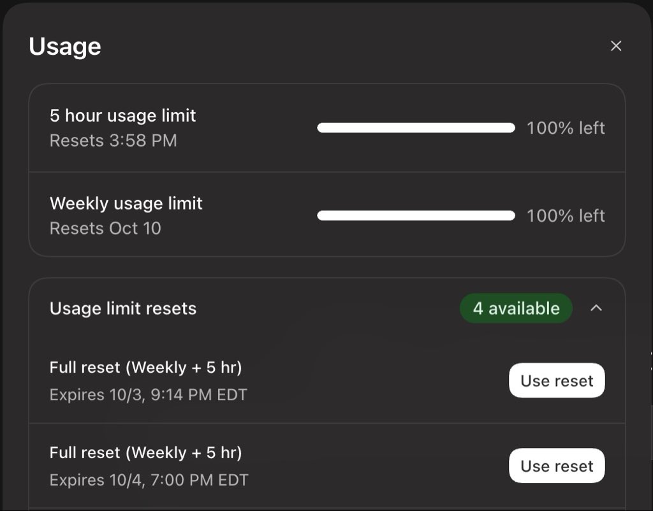Click Resets Oct 10 text

(x=105, y=229)
